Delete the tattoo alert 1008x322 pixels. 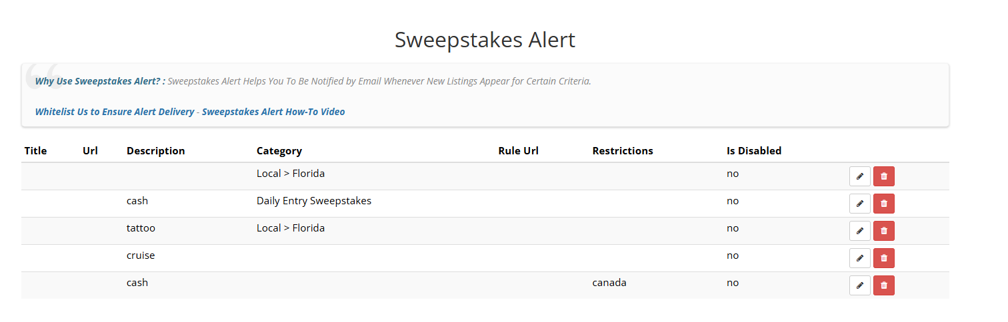tap(883, 231)
